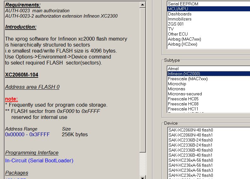The image size is (250, 179).
Task: Click In-Circuit (Serial BootLoader) text
Action: pyautogui.click(x=39, y=160)
